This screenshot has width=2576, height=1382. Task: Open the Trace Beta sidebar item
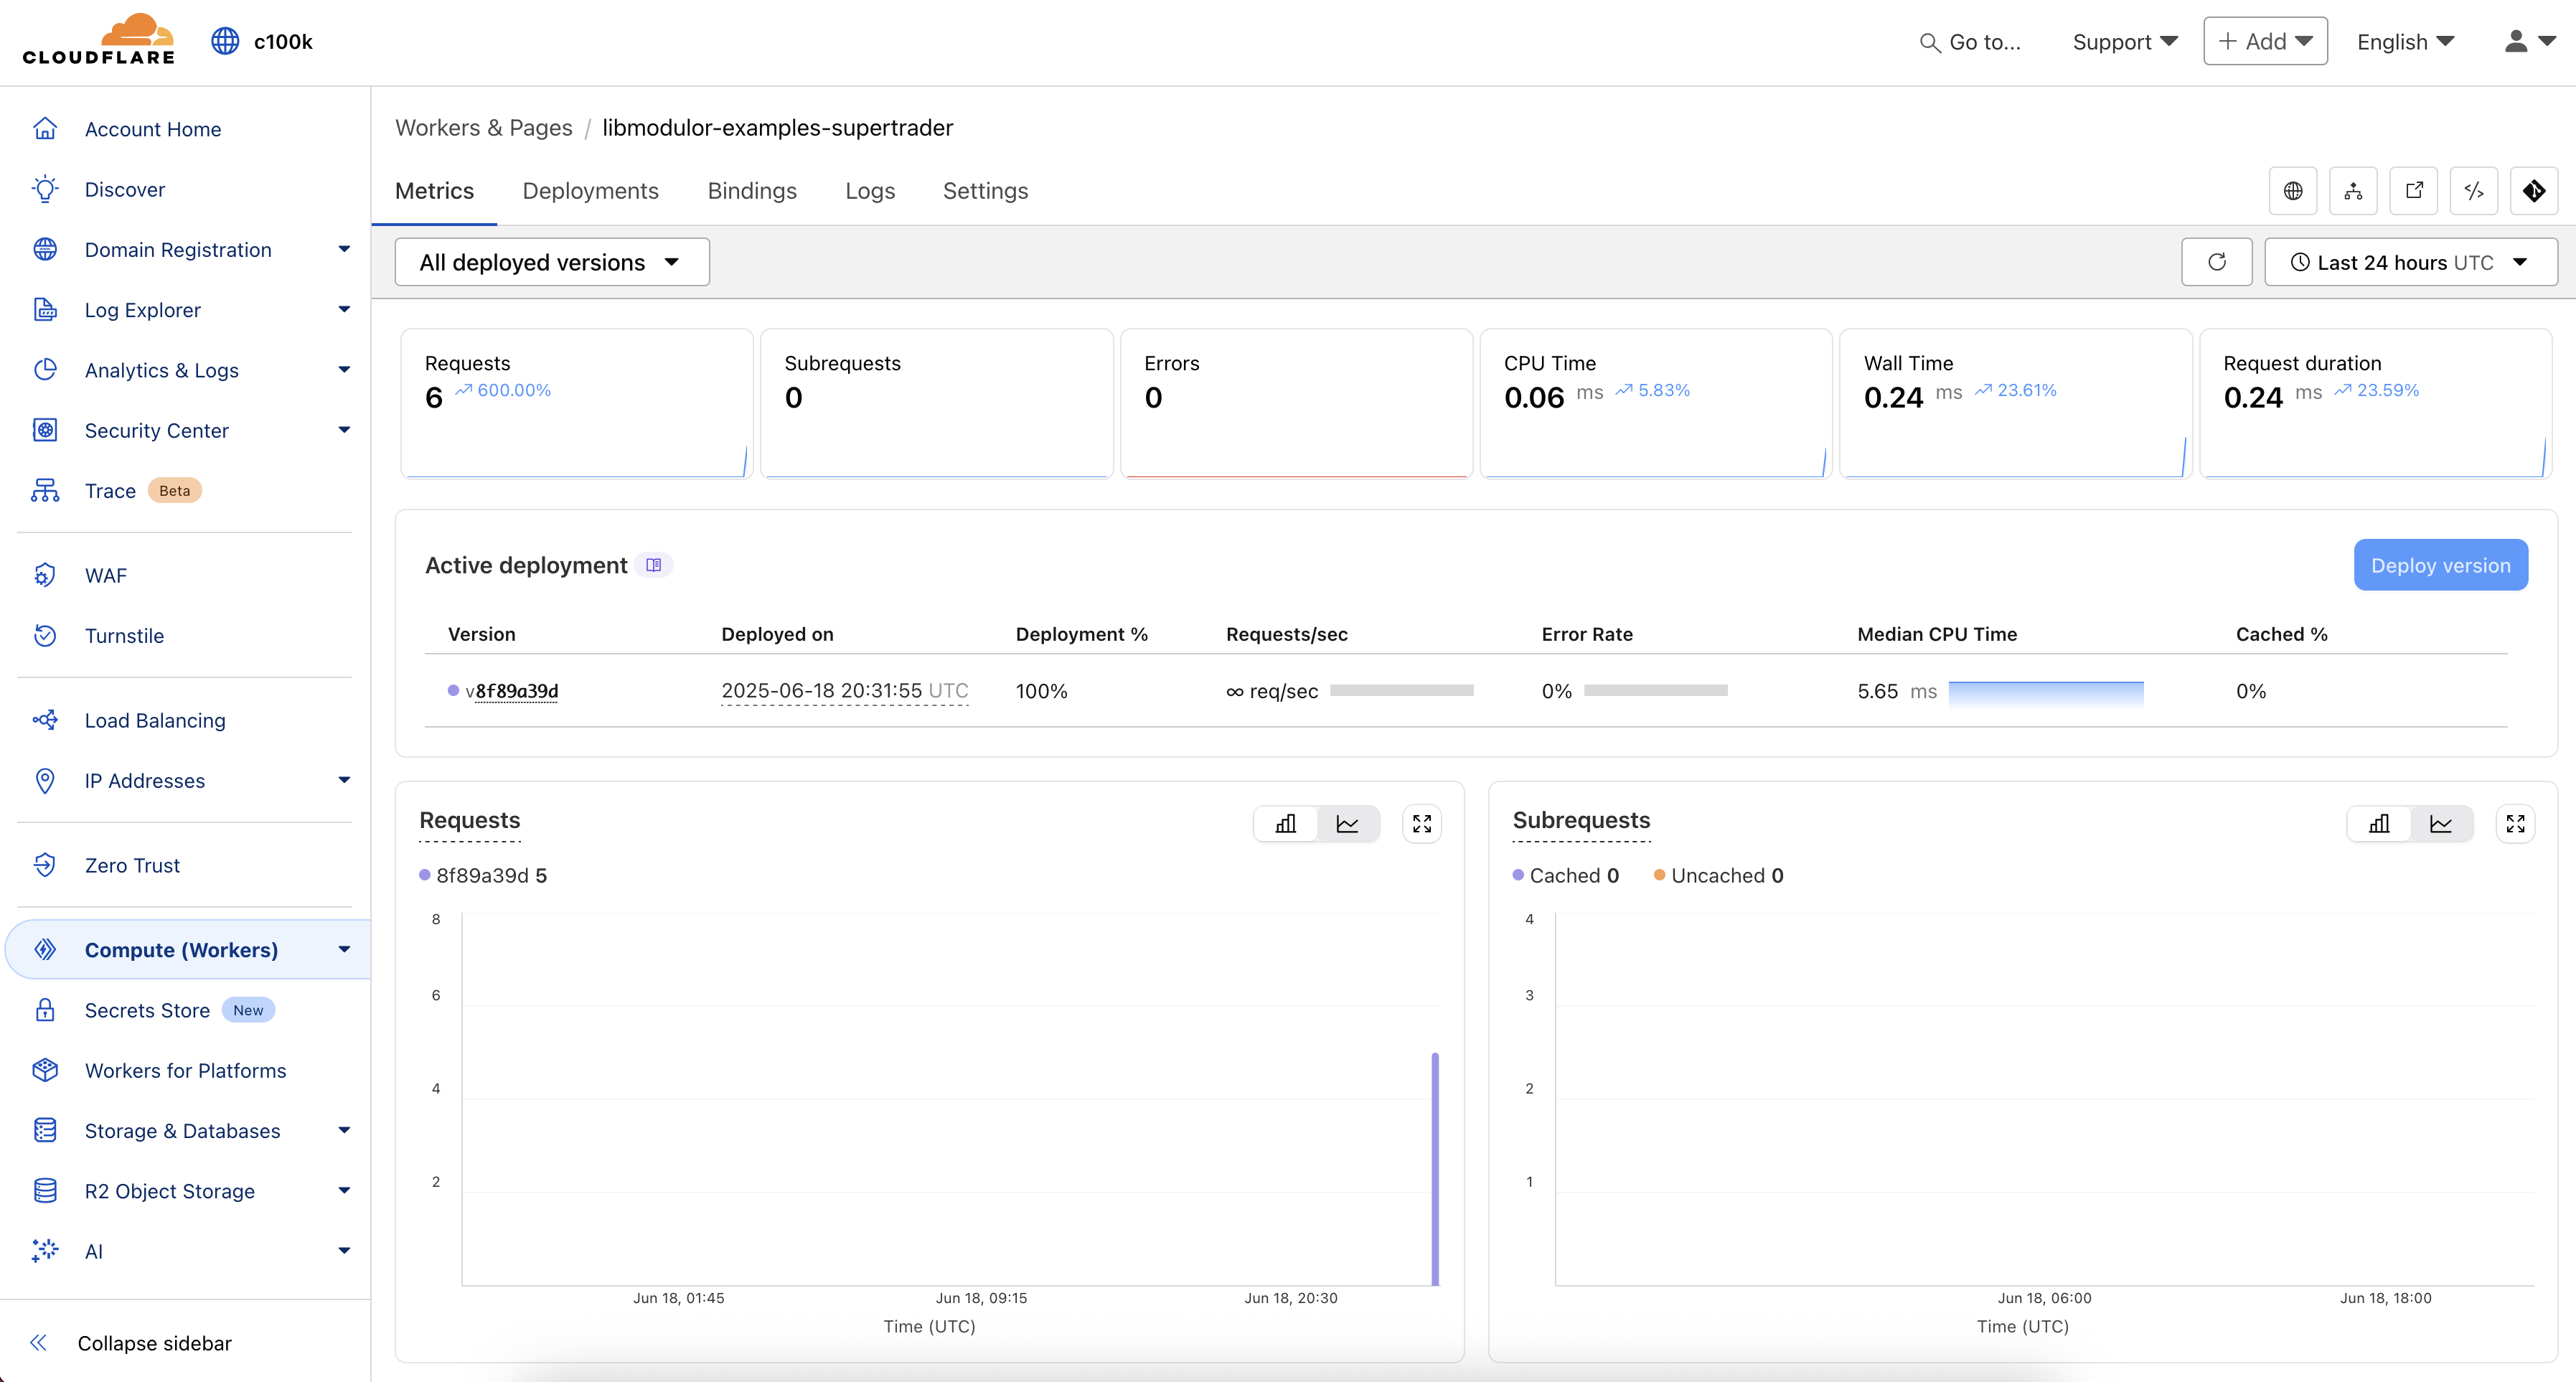click(x=113, y=490)
